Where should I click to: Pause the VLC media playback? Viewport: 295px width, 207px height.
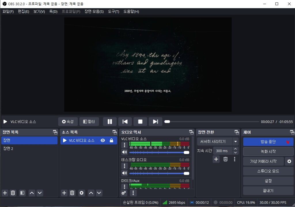tap(110, 122)
